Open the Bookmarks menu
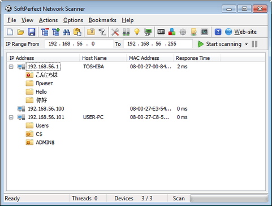272x206 pixels. [102, 20]
